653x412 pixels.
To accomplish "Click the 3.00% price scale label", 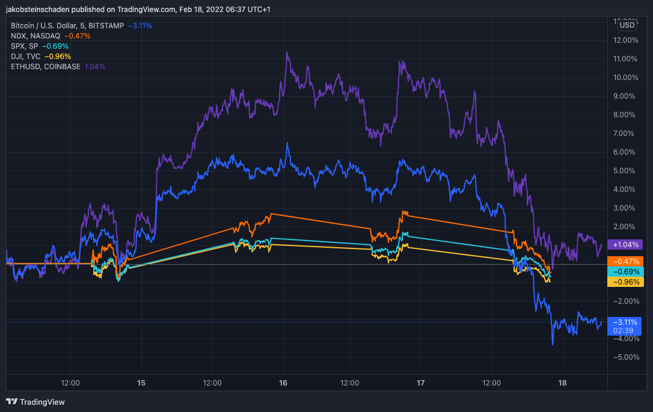I will 624,208.
